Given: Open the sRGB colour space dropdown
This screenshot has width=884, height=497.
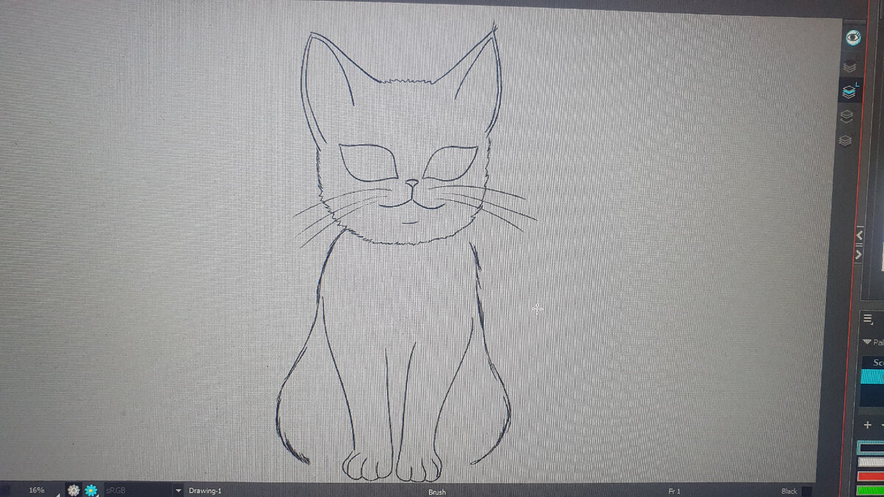Looking at the screenshot, I should pyautogui.click(x=142, y=490).
